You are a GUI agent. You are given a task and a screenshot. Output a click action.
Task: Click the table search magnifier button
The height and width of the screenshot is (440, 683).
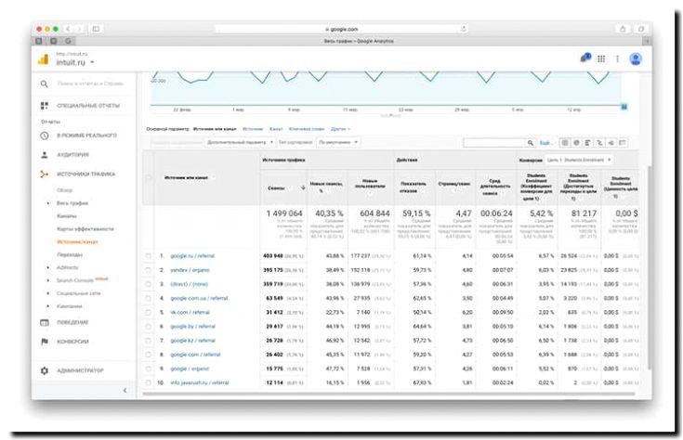click(531, 142)
